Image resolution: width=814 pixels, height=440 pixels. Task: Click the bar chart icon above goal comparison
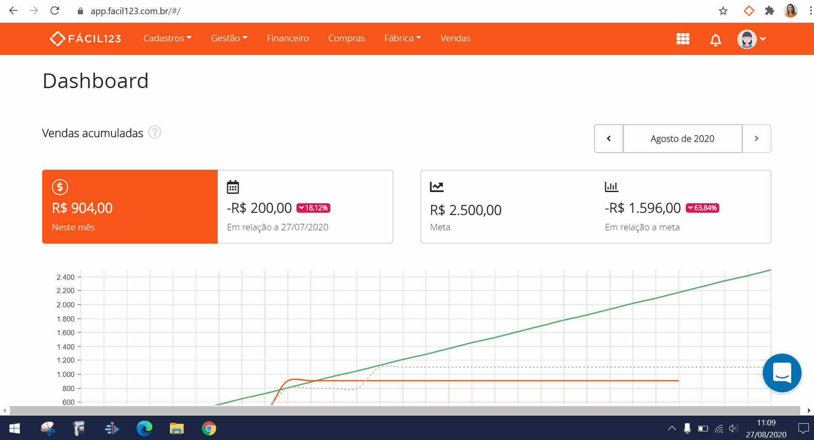611,186
